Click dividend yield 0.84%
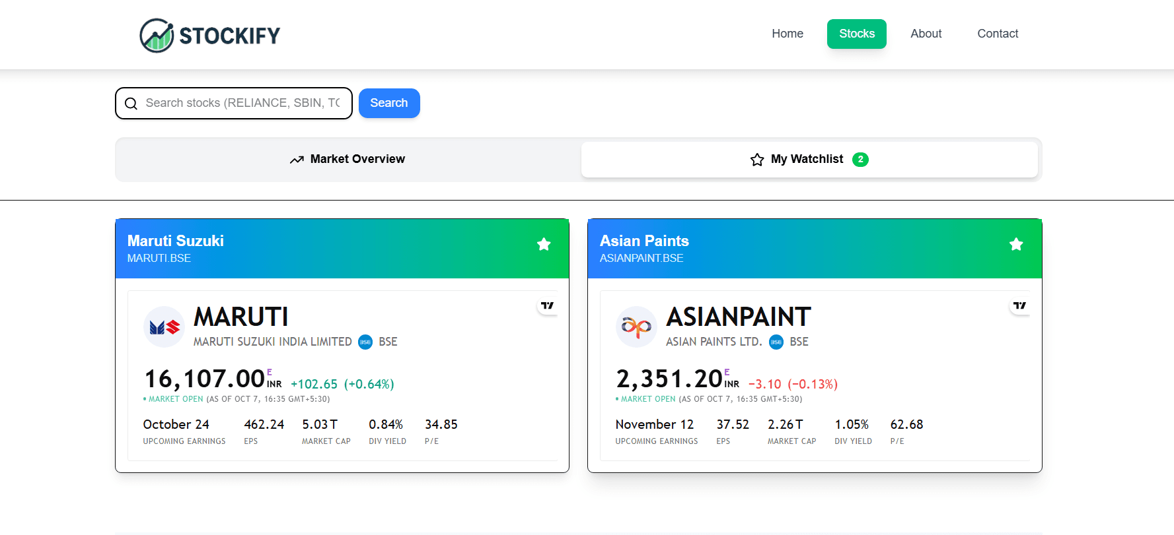The height and width of the screenshot is (535, 1174). point(386,424)
